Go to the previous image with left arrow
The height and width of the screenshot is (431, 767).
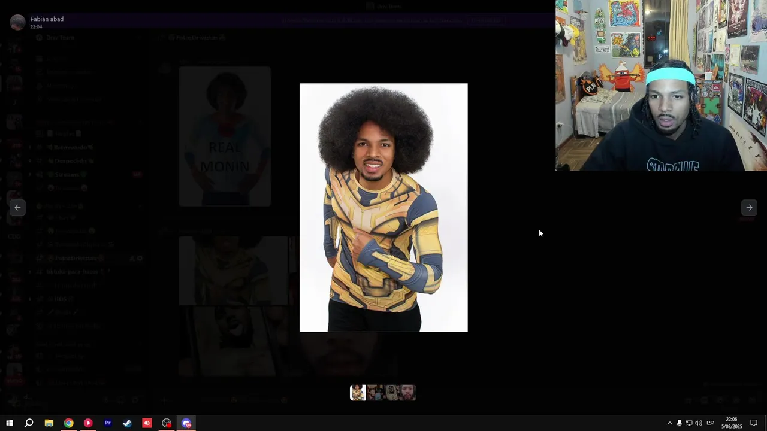tap(17, 207)
